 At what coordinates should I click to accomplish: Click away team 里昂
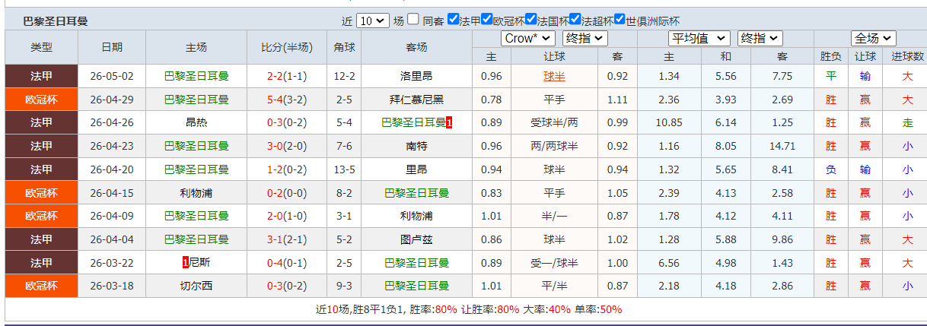pyautogui.click(x=416, y=169)
